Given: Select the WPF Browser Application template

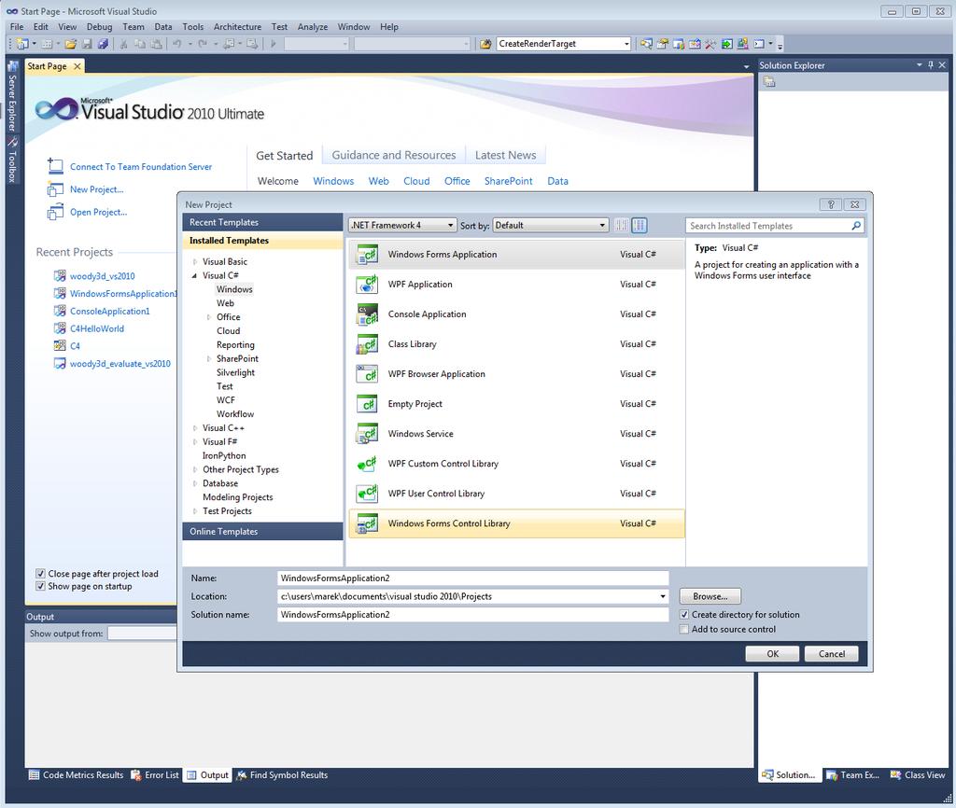Looking at the screenshot, I should tap(516, 374).
